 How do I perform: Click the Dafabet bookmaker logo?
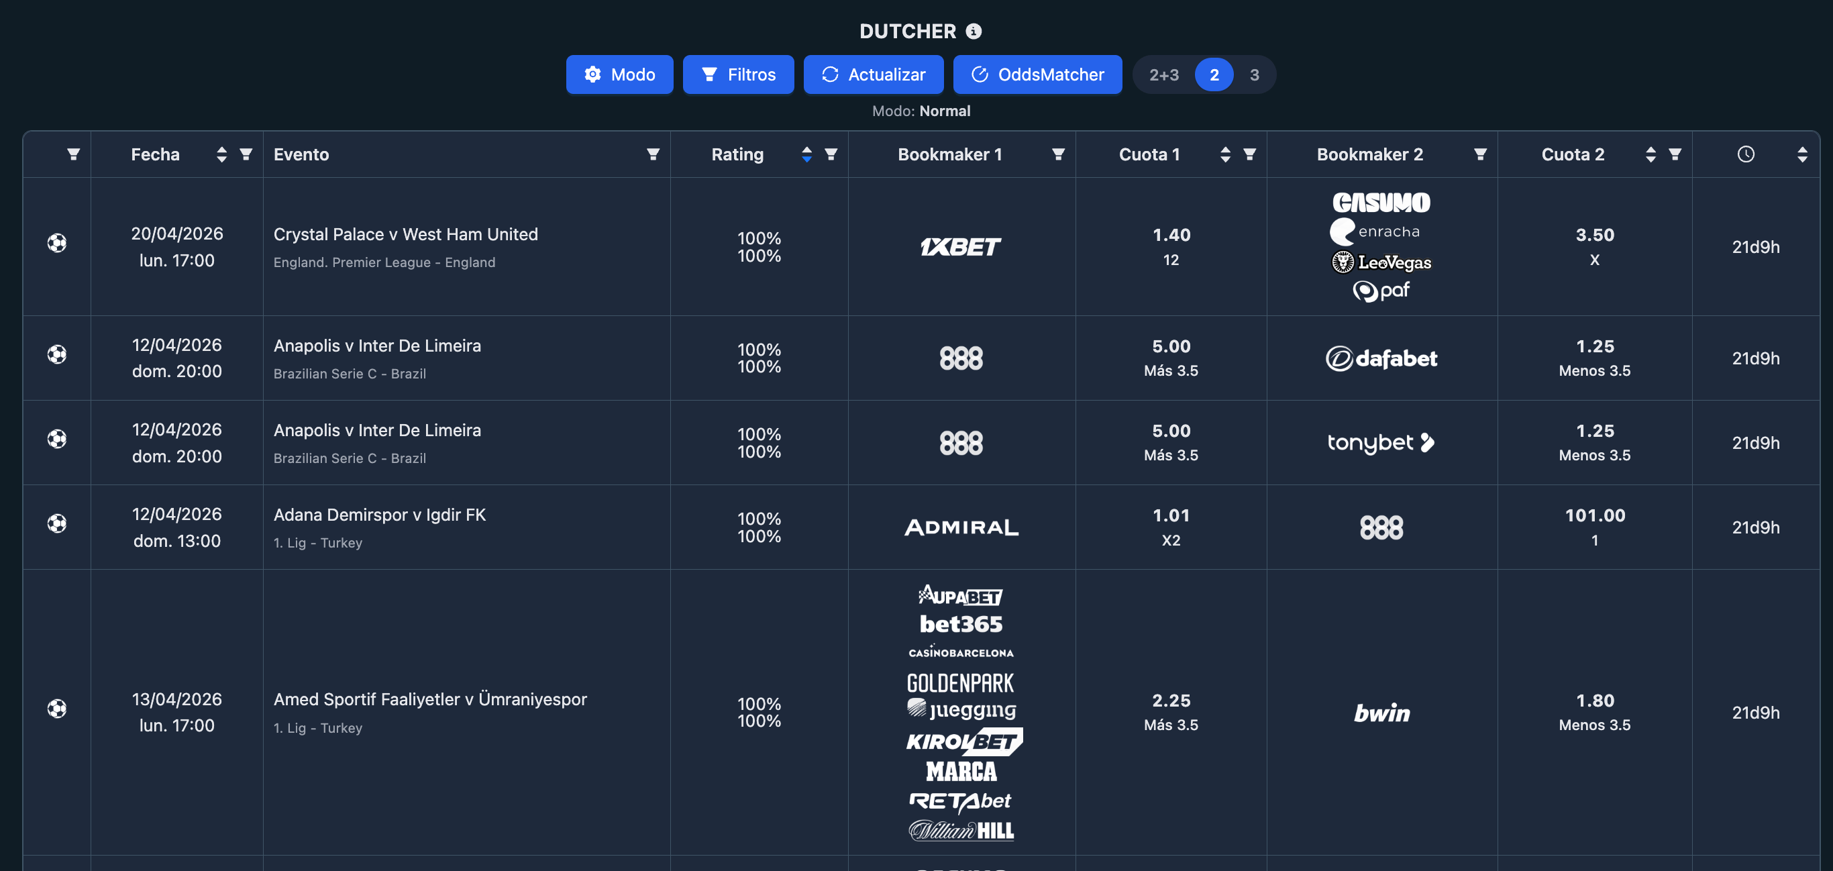1381,358
